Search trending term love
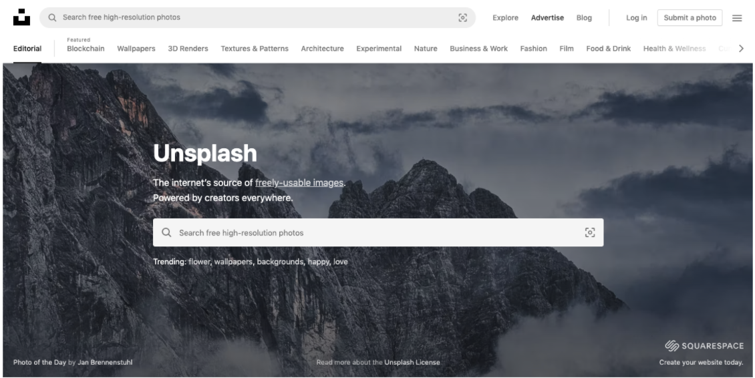755x378 pixels. pyautogui.click(x=341, y=262)
